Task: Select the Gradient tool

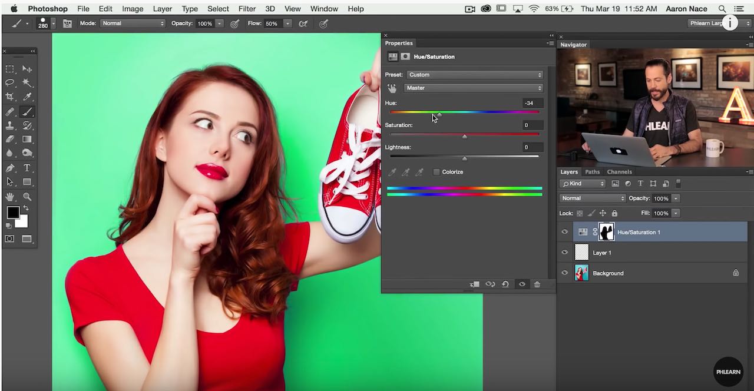Action: [x=27, y=140]
